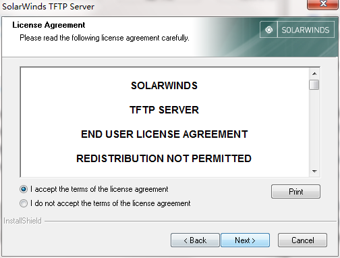
Task: Click the 'I do not accept the terms' label text
Action: pyautogui.click(x=111, y=203)
